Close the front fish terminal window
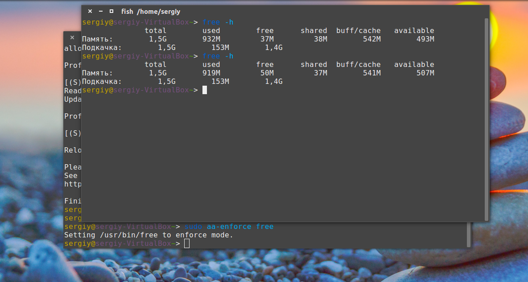This screenshot has height=282, width=528. (x=90, y=11)
